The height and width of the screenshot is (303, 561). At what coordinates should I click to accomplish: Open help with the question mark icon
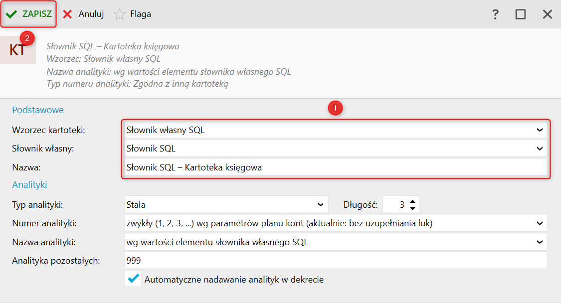click(x=495, y=14)
